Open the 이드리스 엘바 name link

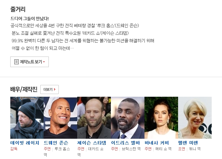[125, 143]
